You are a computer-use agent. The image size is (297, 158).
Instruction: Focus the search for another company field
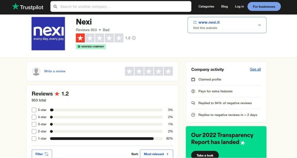point(124,7)
